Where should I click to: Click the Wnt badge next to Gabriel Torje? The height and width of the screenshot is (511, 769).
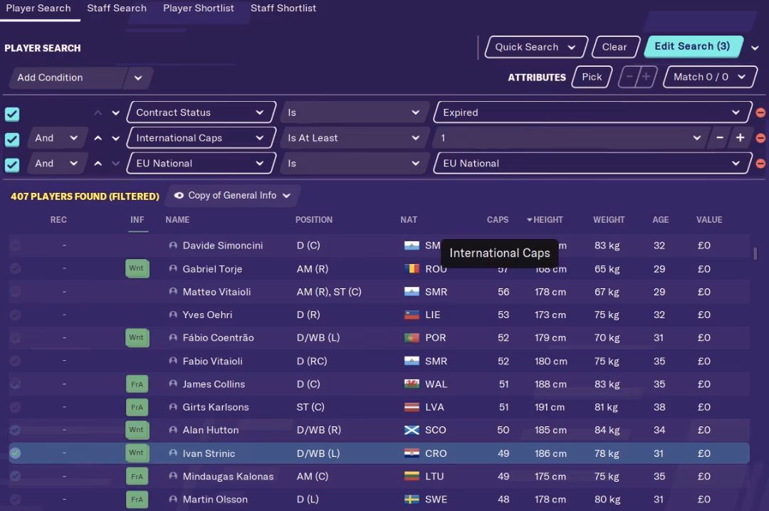137,268
